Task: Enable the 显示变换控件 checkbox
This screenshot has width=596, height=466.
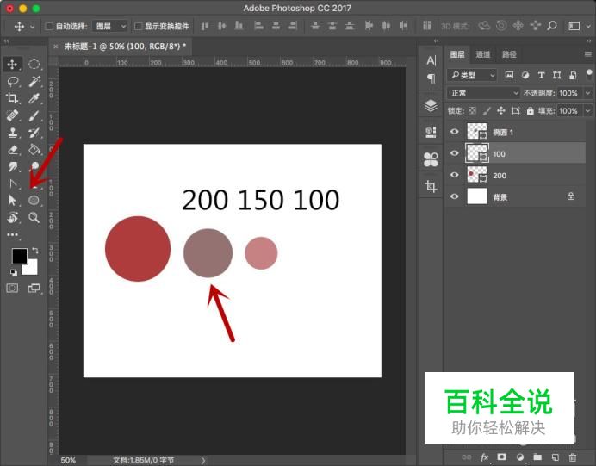Action: click(x=139, y=27)
